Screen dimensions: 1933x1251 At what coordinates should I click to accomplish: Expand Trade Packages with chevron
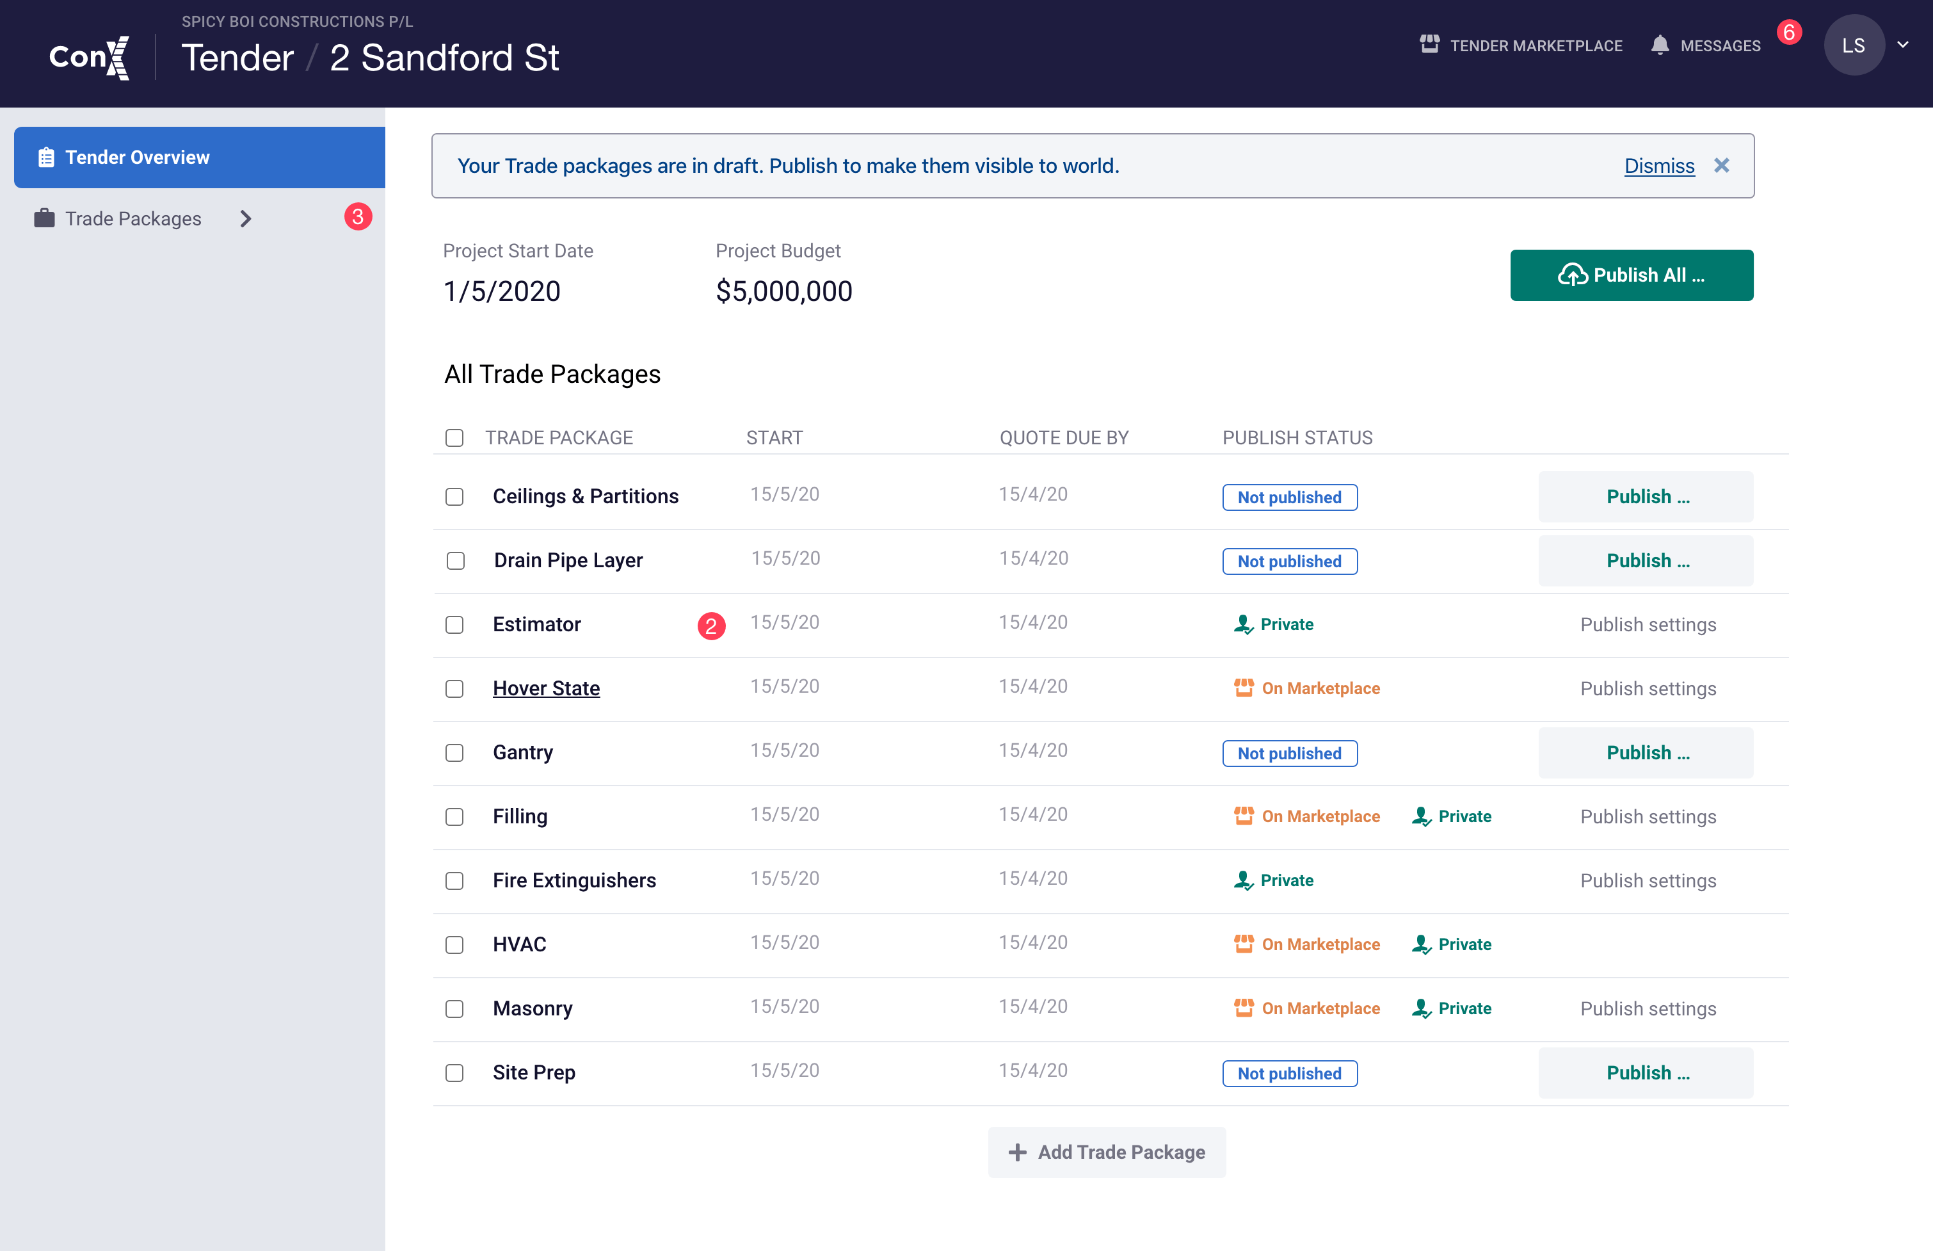click(245, 218)
